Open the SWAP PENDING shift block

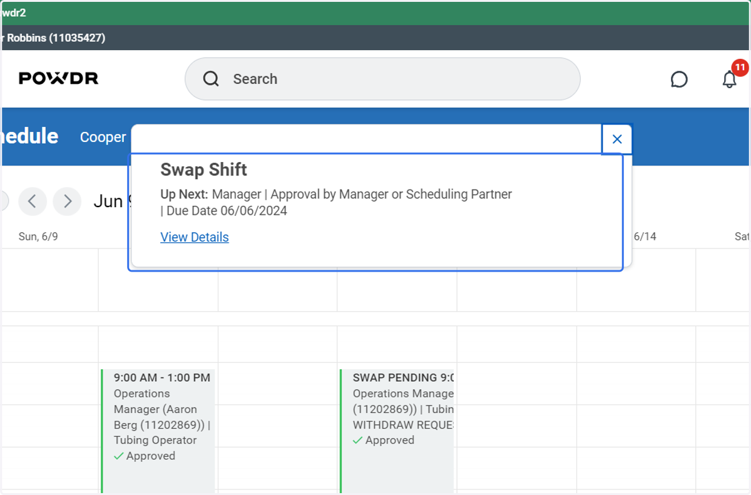(397, 431)
